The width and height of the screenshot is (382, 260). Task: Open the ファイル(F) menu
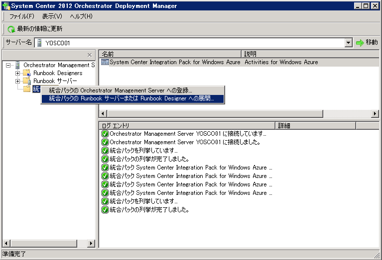22,16
